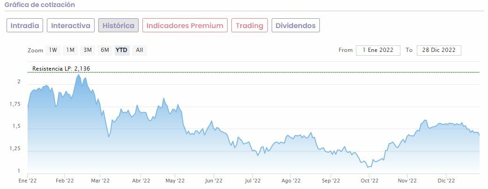Click the Dic '22 axis label
Image resolution: width=488 pixels, height=189 pixels.
click(446, 181)
